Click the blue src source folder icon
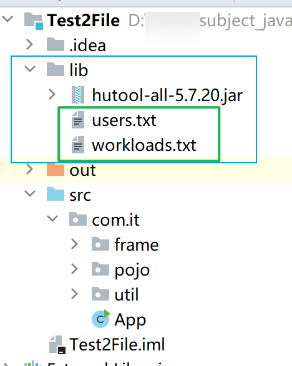Viewport: 292px width, 366px height. (56, 194)
